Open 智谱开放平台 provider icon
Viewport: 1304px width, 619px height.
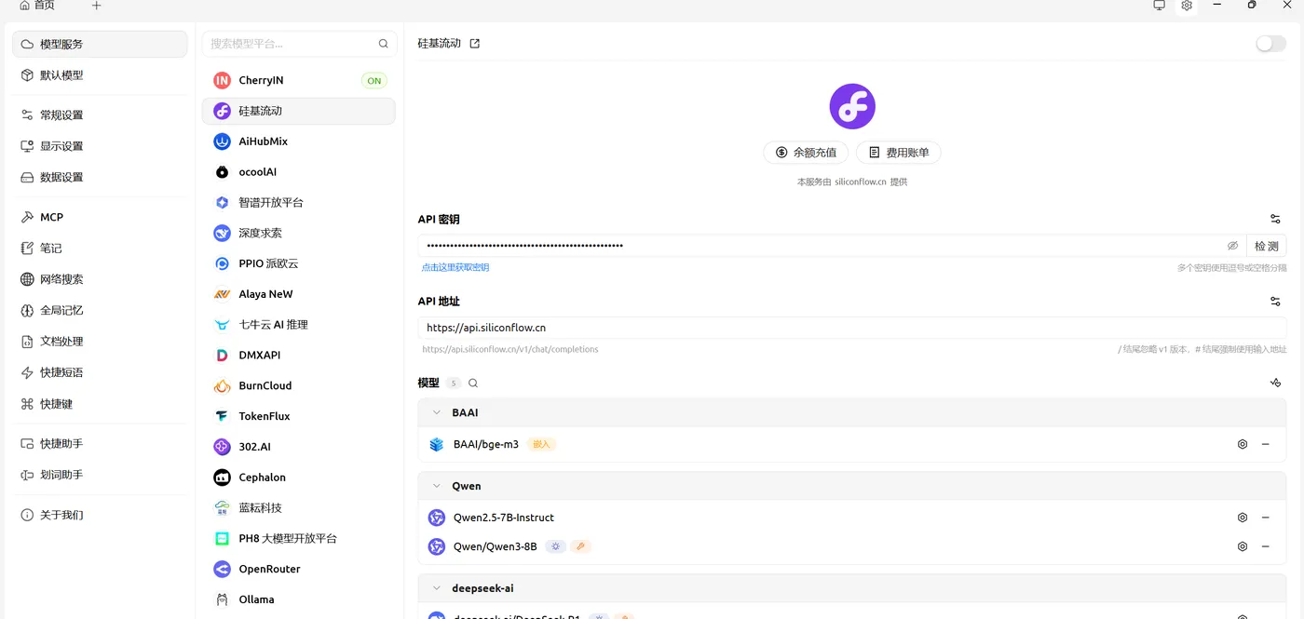[222, 203]
